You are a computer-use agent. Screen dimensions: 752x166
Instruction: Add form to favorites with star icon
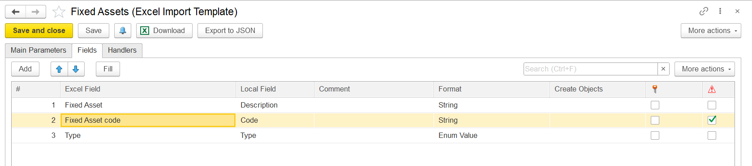pyautogui.click(x=59, y=12)
